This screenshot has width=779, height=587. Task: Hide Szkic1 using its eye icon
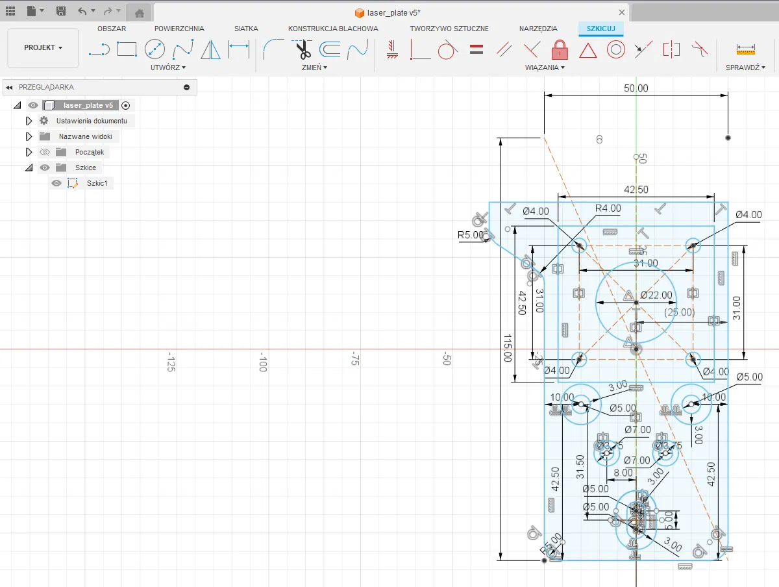[x=56, y=184]
